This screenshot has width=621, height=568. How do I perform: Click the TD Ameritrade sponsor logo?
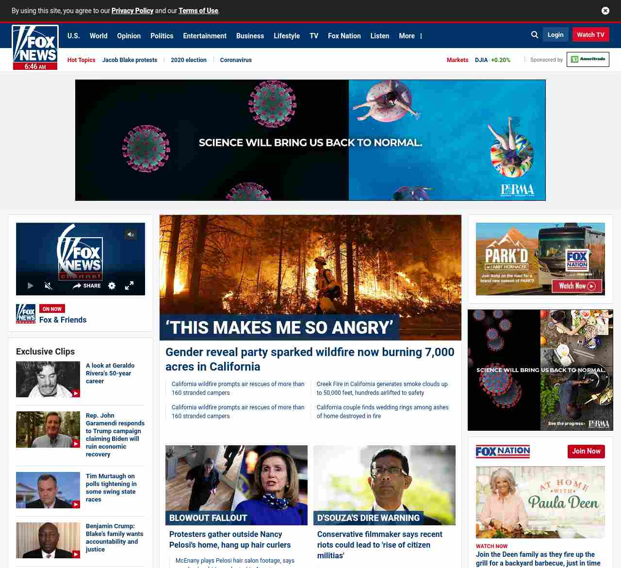click(588, 60)
